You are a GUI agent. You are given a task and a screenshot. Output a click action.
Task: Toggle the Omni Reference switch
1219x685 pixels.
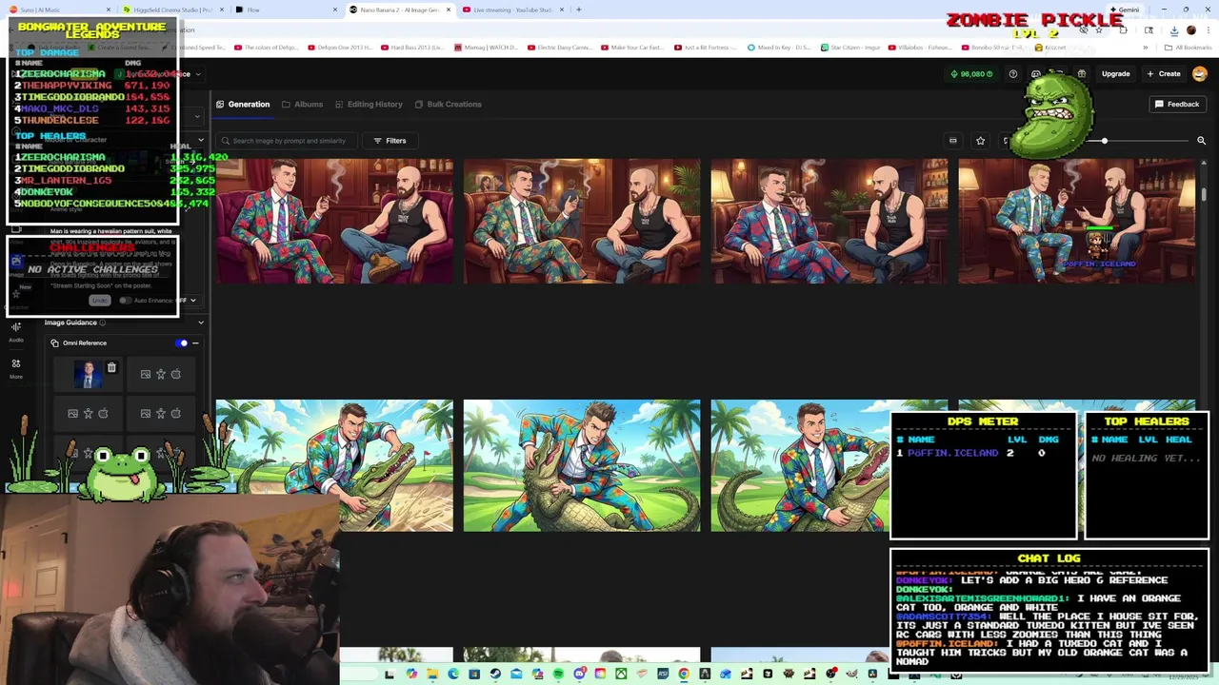click(182, 342)
